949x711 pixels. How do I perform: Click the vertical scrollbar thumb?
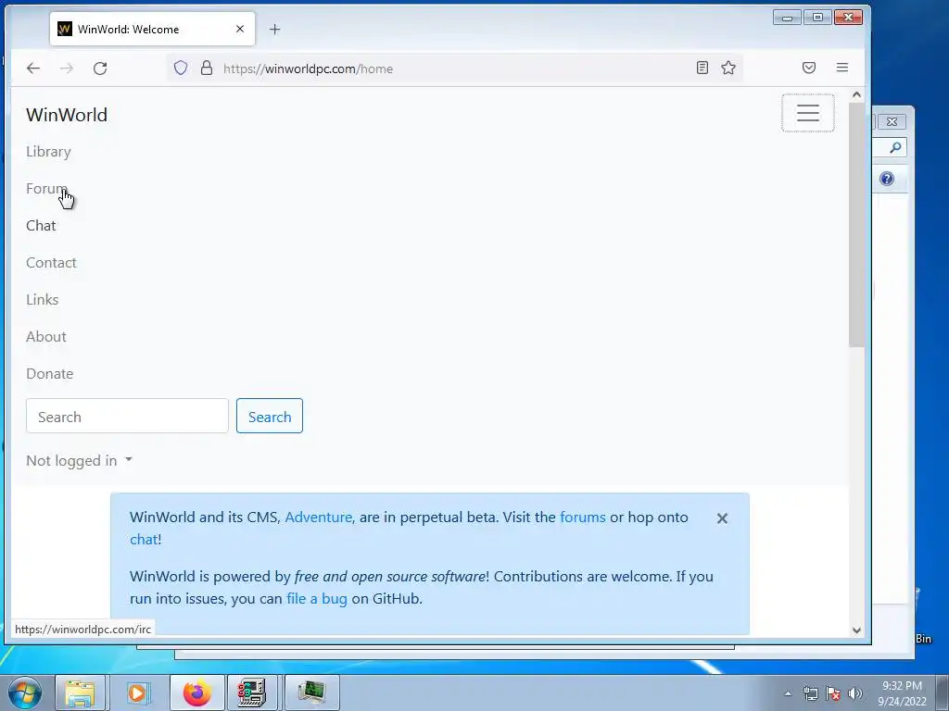point(855,224)
